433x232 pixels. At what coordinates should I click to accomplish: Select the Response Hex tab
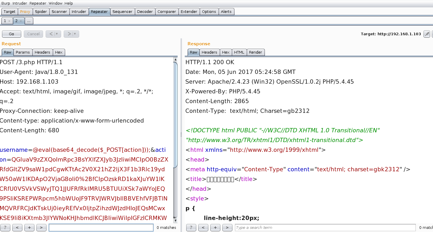coord(226,52)
